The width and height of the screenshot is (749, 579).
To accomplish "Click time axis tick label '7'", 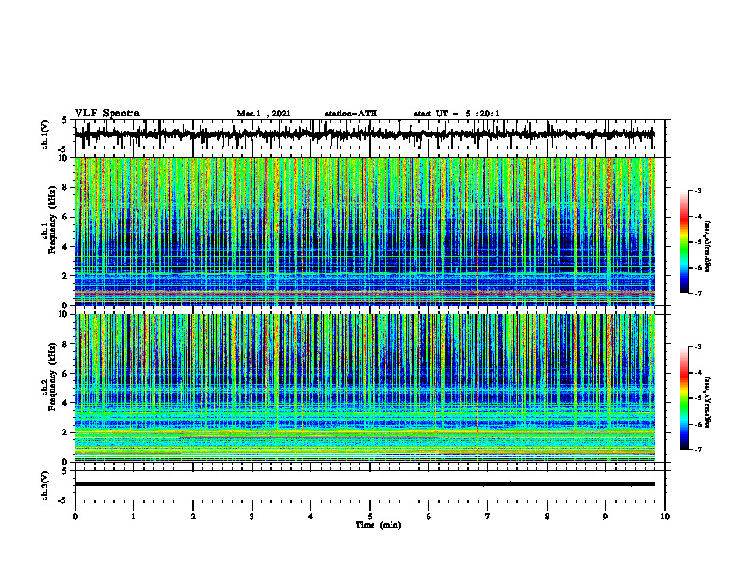I will click(488, 517).
